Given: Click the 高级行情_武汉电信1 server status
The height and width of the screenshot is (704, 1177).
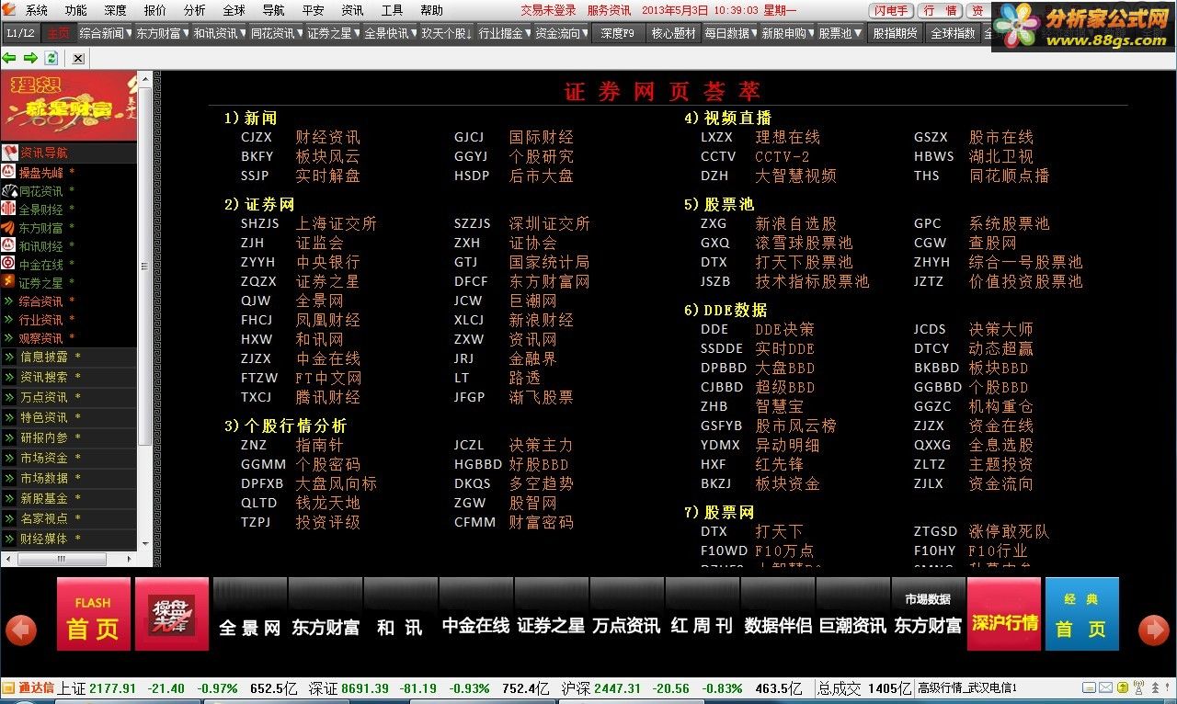Looking at the screenshot, I should point(967,688).
